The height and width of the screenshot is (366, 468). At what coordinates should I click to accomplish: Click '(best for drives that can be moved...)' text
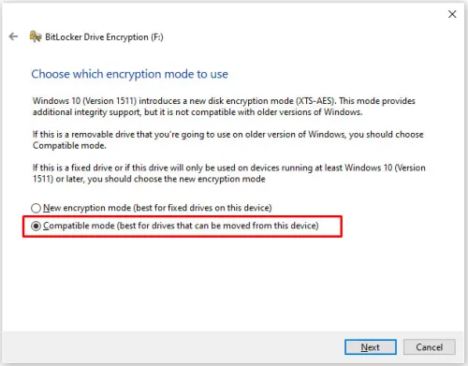(218, 226)
